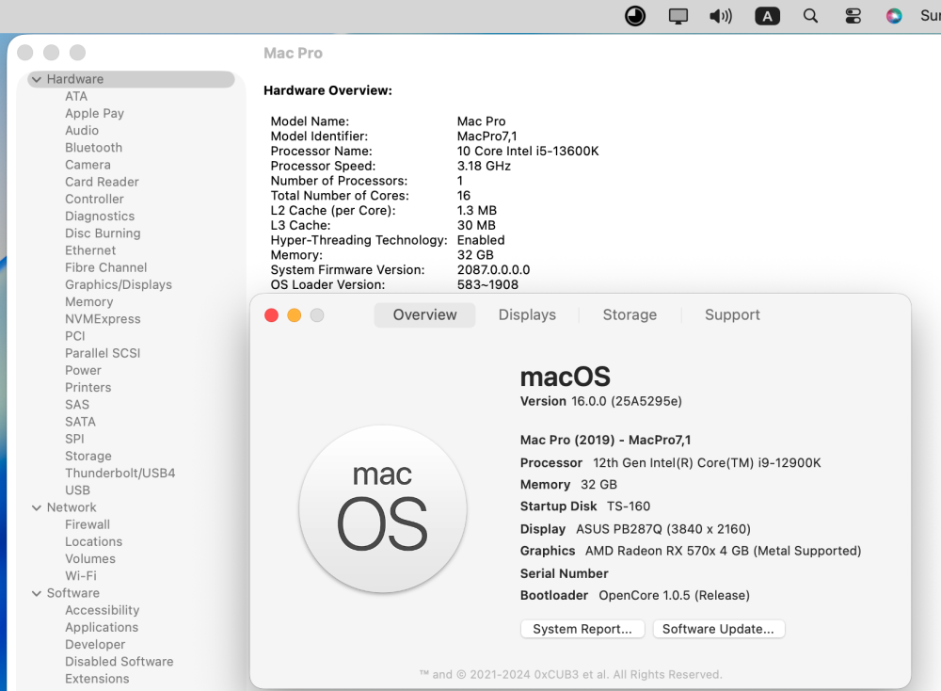
Task: Select Controller in the sidebar
Action: [94, 199]
